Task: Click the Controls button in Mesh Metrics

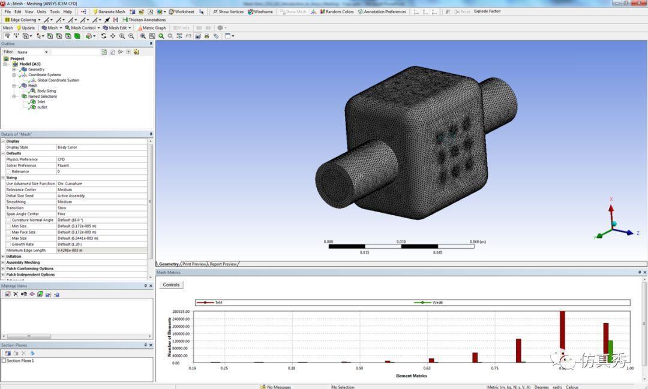Action: coord(171,285)
